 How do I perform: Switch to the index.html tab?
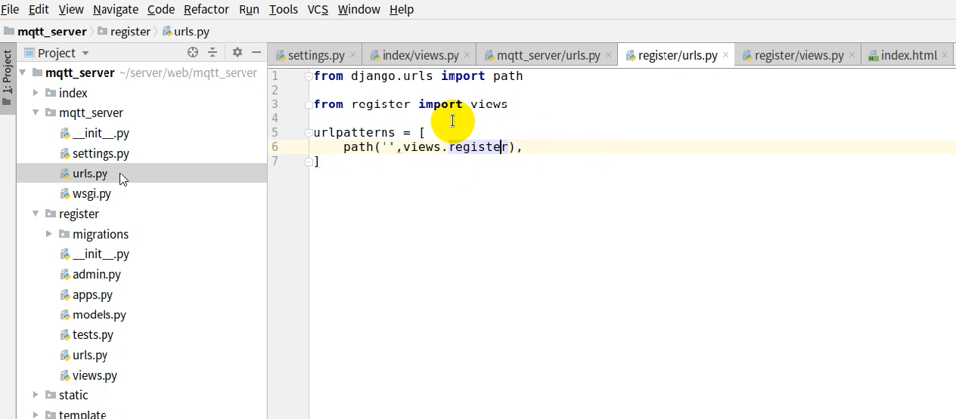click(909, 55)
